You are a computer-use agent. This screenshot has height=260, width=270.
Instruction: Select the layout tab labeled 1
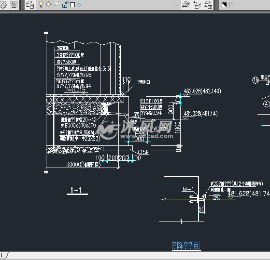point(1,255)
